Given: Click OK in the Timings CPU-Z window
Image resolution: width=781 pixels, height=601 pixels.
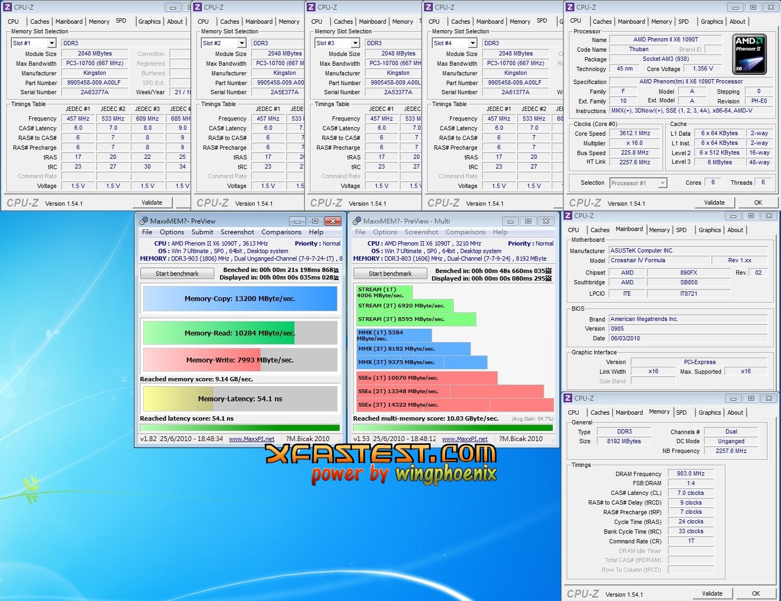Looking at the screenshot, I should tap(756, 593).
